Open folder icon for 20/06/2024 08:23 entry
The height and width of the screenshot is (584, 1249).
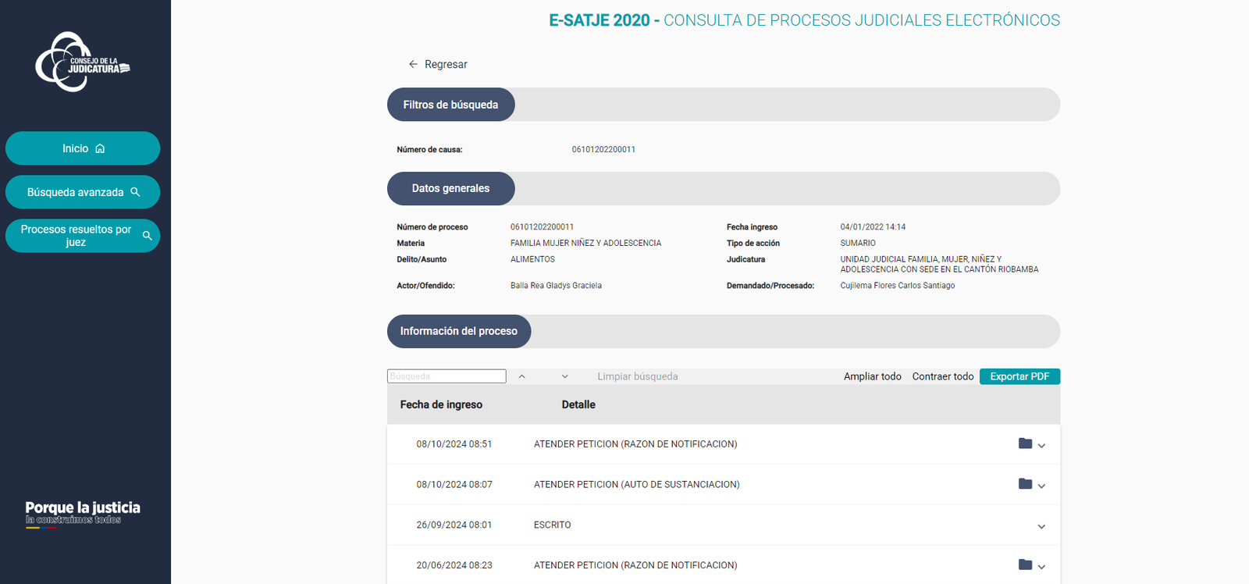(x=1025, y=564)
